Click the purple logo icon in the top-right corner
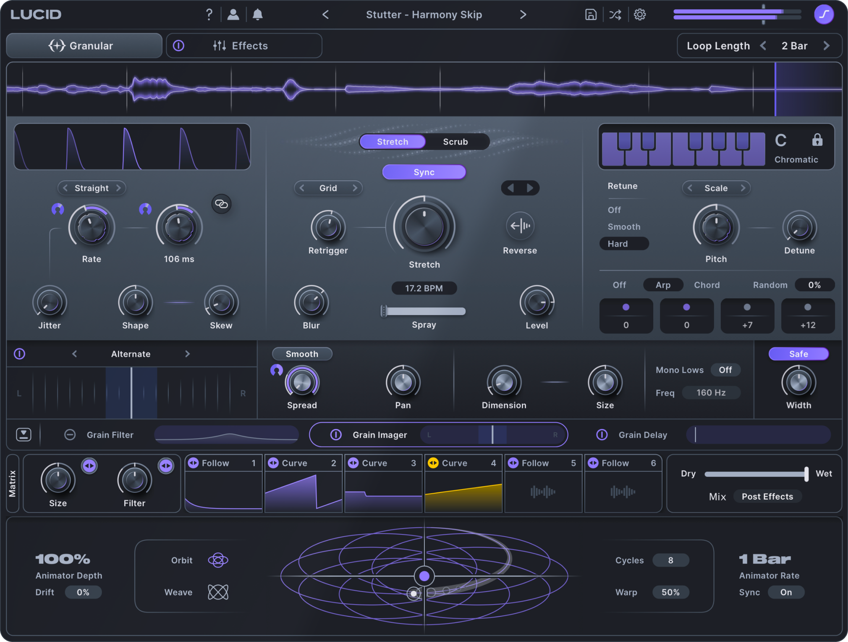 tap(824, 15)
